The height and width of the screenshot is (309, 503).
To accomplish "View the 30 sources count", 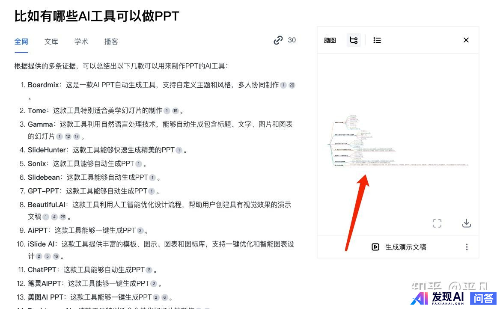I will coord(292,40).
